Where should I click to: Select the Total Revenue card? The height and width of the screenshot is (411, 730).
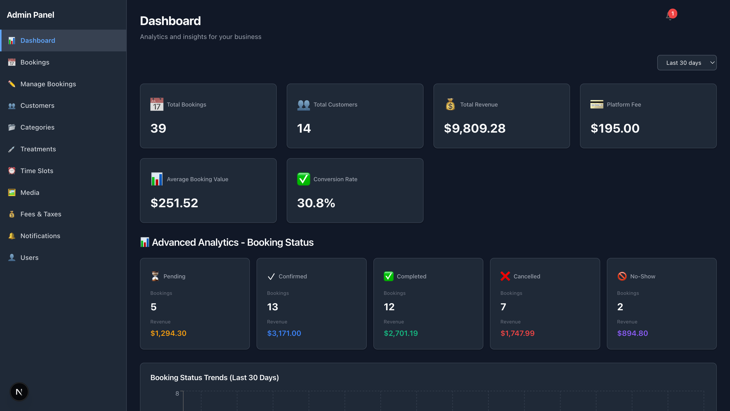point(502,116)
